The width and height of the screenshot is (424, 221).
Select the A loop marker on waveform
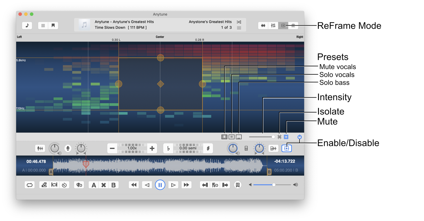51,172
